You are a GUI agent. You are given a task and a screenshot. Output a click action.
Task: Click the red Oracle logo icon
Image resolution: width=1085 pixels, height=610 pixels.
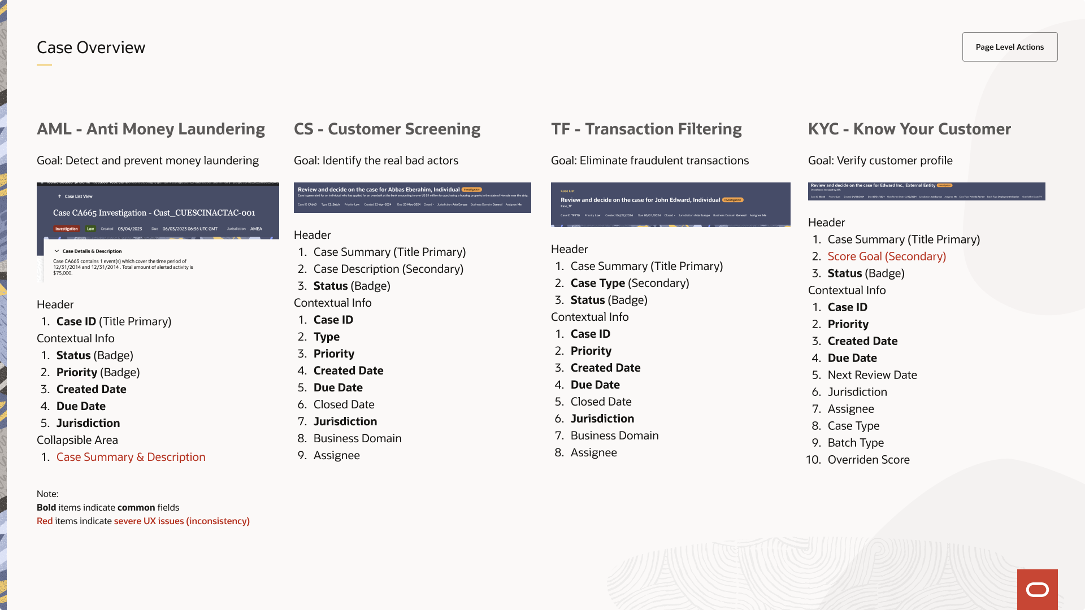point(1038,590)
